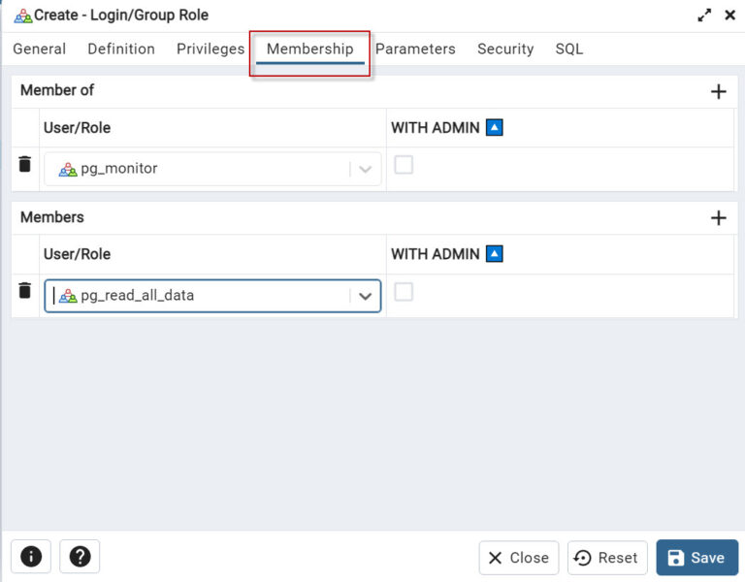Image resolution: width=745 pixels, height=582 pixels.
Task: Enable WITH ADMIN for pg_monitor
Action: 404,165
